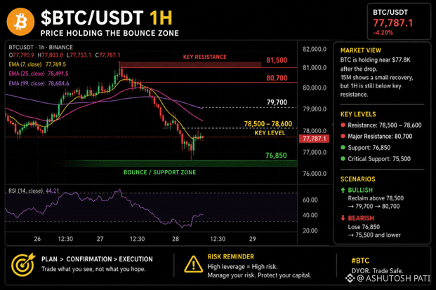The height and width of the screenshot is (290, 436).
Task: Click the Lose 76,850 scenario line
Action: point(364,227)
